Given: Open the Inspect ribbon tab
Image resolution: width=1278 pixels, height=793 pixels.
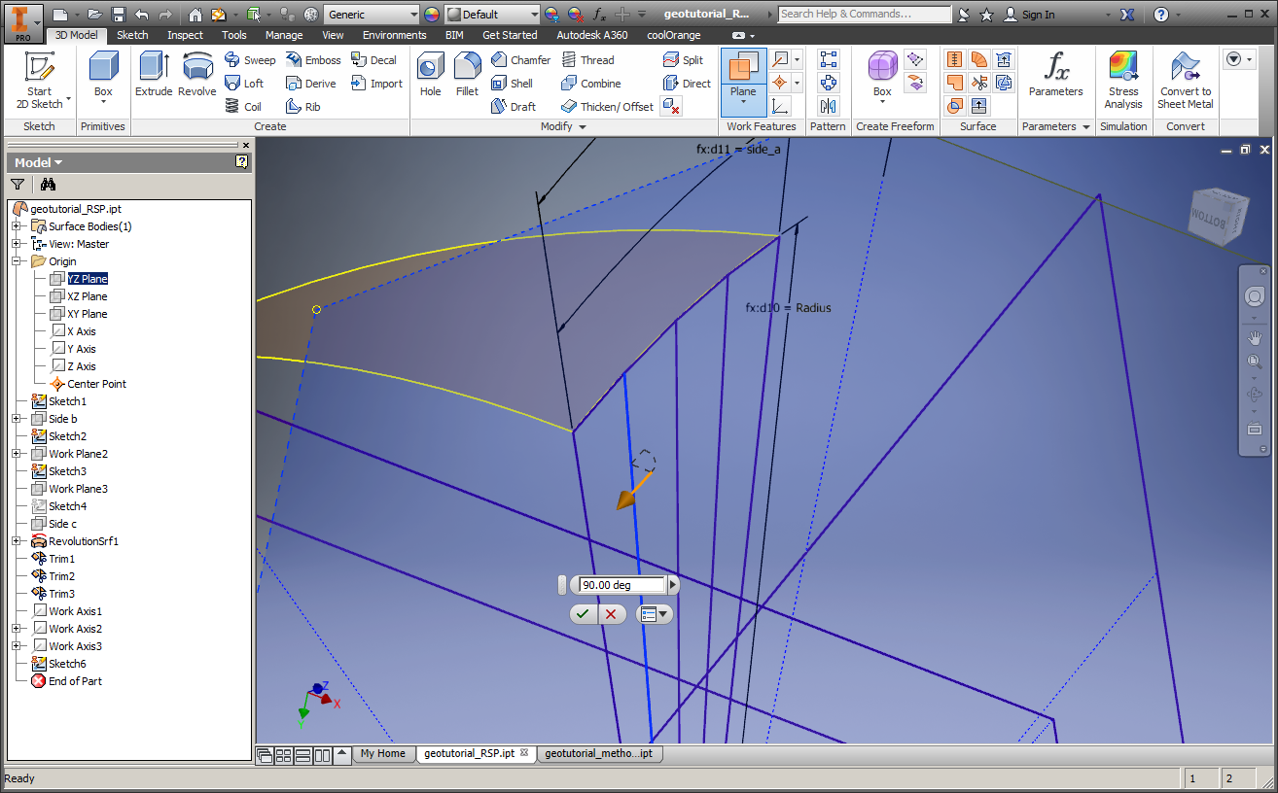Looking at the screenshot, I should pyautogui.click(x=185, y=35).
